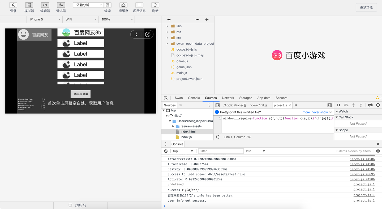Open the 依赖分析 dropdown
This screenshot has width=382, height=209.
[x=88, y=5]
